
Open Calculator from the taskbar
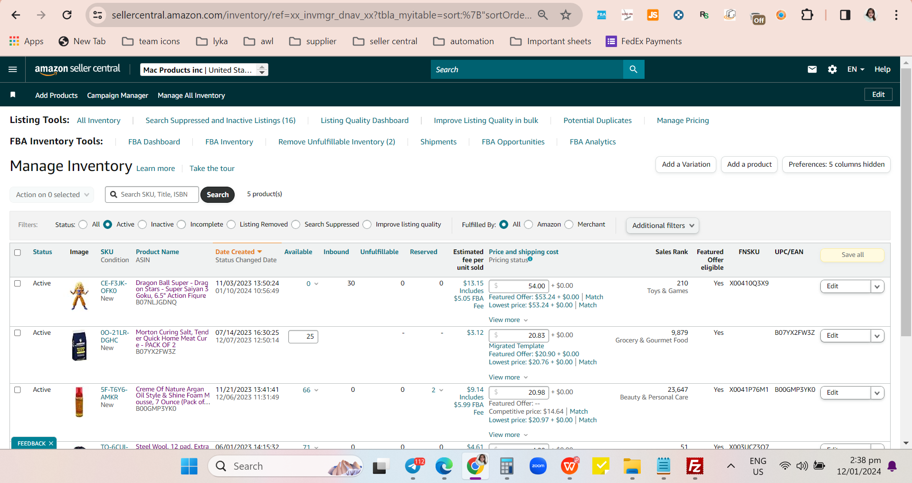(x=507, y=466)
